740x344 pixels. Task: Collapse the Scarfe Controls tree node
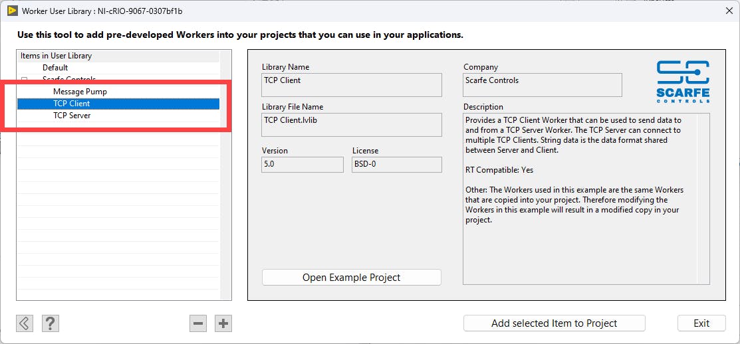point(25,79)
